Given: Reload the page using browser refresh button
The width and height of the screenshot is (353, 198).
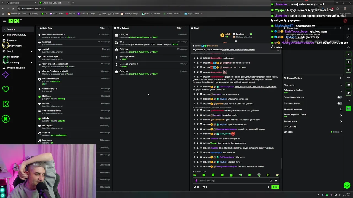Looking at the screenshot, I should pyautogui.click(x=13, y=9).
